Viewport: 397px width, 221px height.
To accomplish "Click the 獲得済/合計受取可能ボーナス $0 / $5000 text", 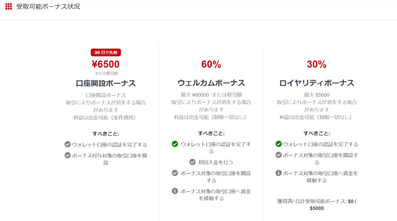I will (316, 205).
